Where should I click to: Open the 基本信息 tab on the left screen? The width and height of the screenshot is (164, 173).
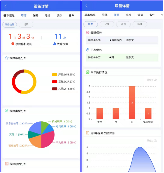pos(9,15)
